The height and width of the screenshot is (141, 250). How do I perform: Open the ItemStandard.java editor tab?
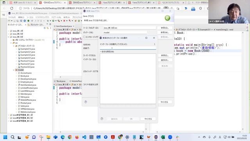(64, 26)
